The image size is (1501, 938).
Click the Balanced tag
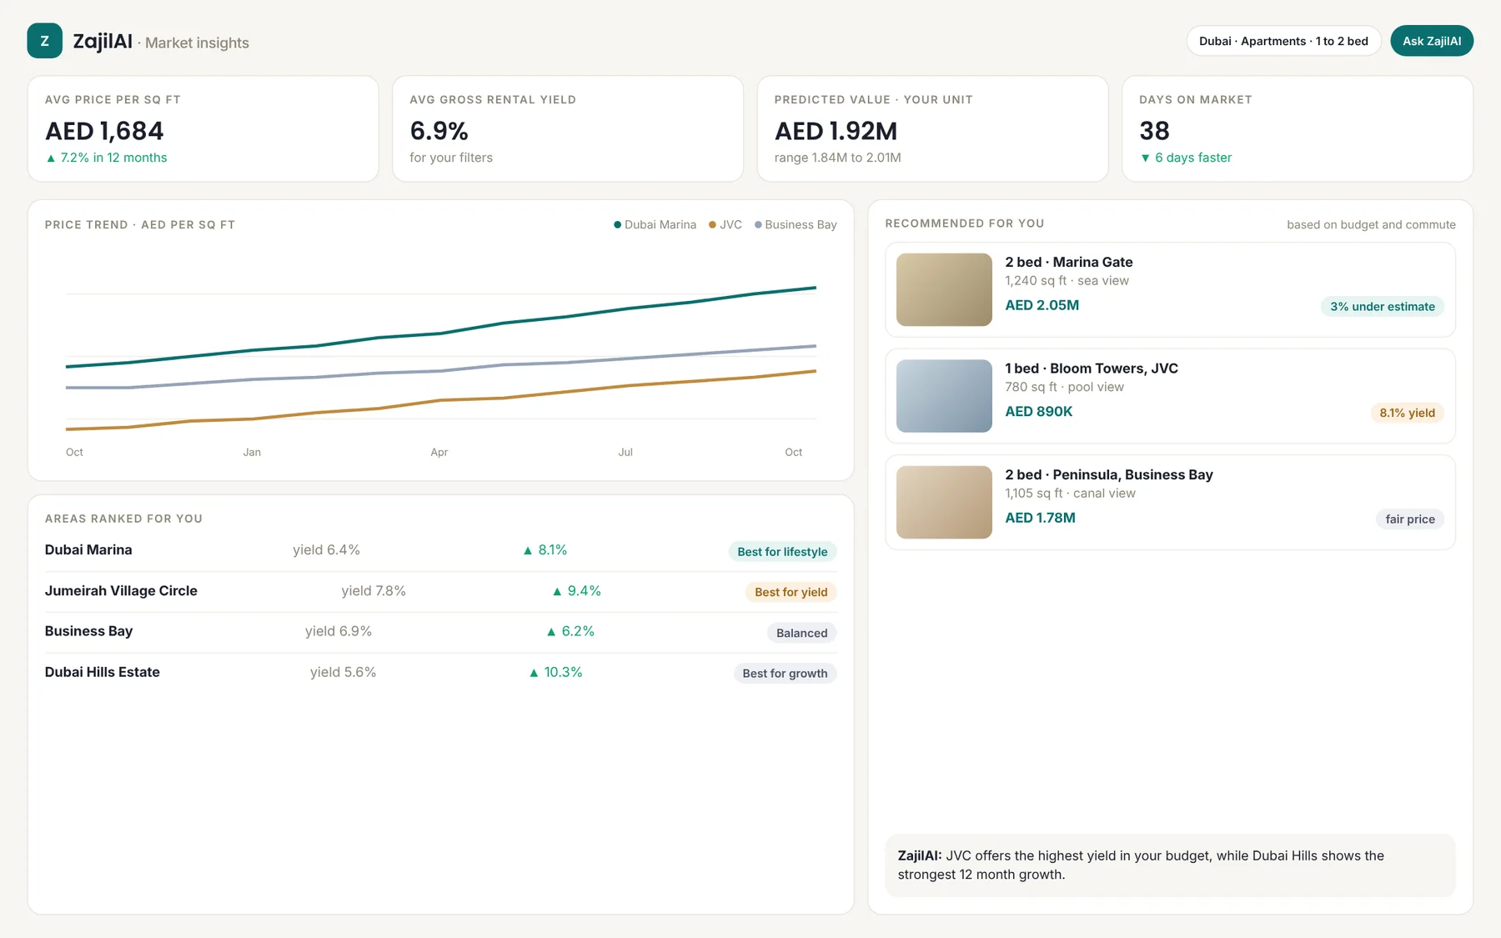(801, 633)
